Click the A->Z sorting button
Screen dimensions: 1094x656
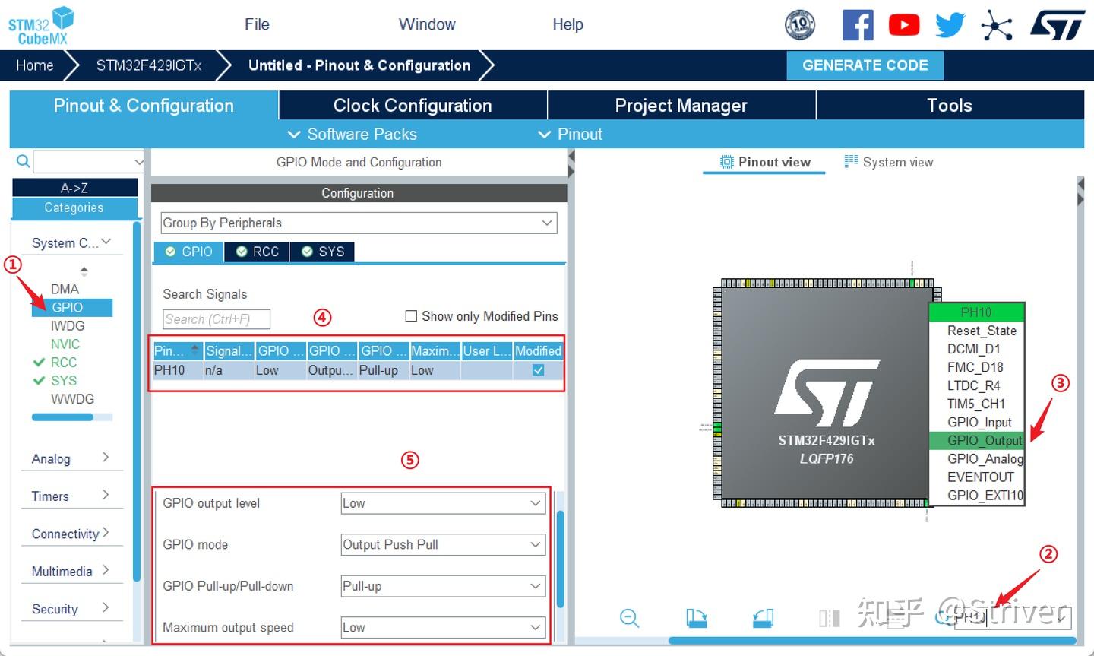tap(74, 188)
